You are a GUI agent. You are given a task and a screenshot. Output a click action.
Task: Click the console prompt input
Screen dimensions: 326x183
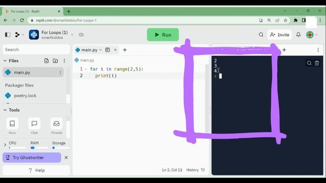[x=221, y=76]
